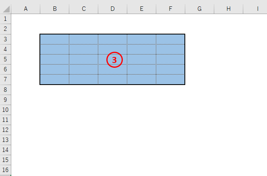This screenshot has width=267, height=176.
Task: Click blue cell B3
Action: pos(55,39)
